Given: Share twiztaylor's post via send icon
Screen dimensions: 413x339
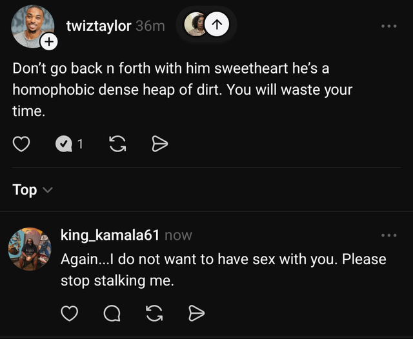Looking at the screenshot, I should coord(159,144).
